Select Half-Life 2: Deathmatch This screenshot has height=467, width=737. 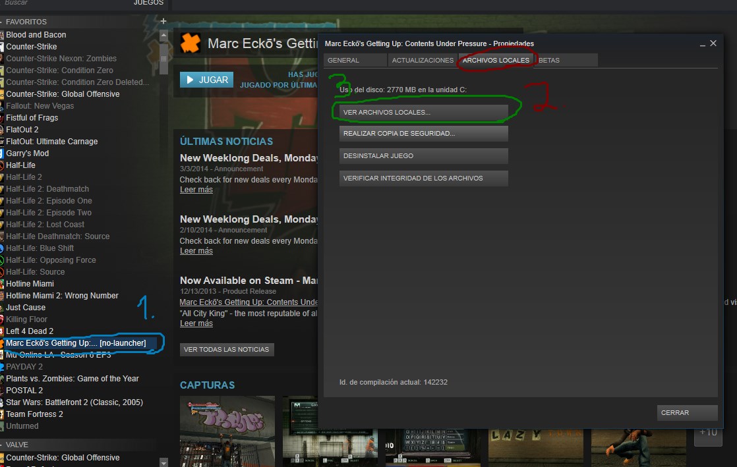click(47, 189)
